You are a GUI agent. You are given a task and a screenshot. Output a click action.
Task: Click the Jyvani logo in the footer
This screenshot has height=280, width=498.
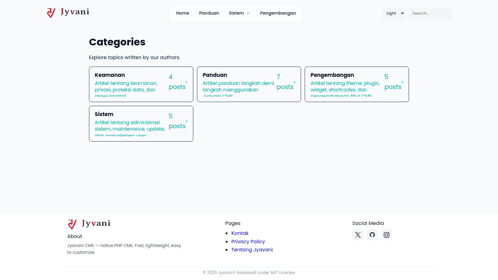coord(89,224)
